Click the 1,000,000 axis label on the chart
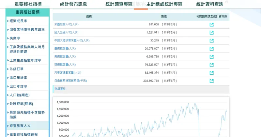 point(63,123)
